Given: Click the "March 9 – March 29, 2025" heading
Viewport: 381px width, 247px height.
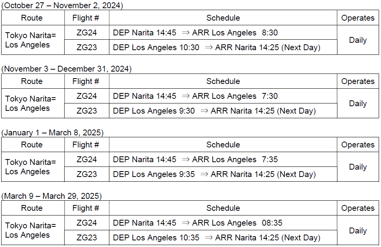Looking at the screenshot, I should (52, 196).
